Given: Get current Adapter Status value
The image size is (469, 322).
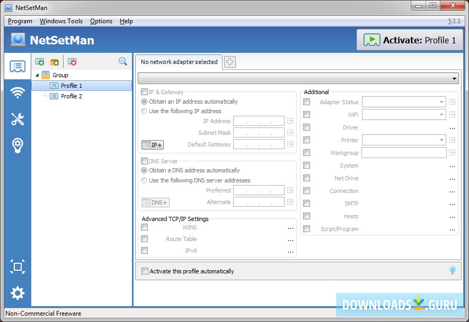Looking at the screenshot, I should click(452, 102).
